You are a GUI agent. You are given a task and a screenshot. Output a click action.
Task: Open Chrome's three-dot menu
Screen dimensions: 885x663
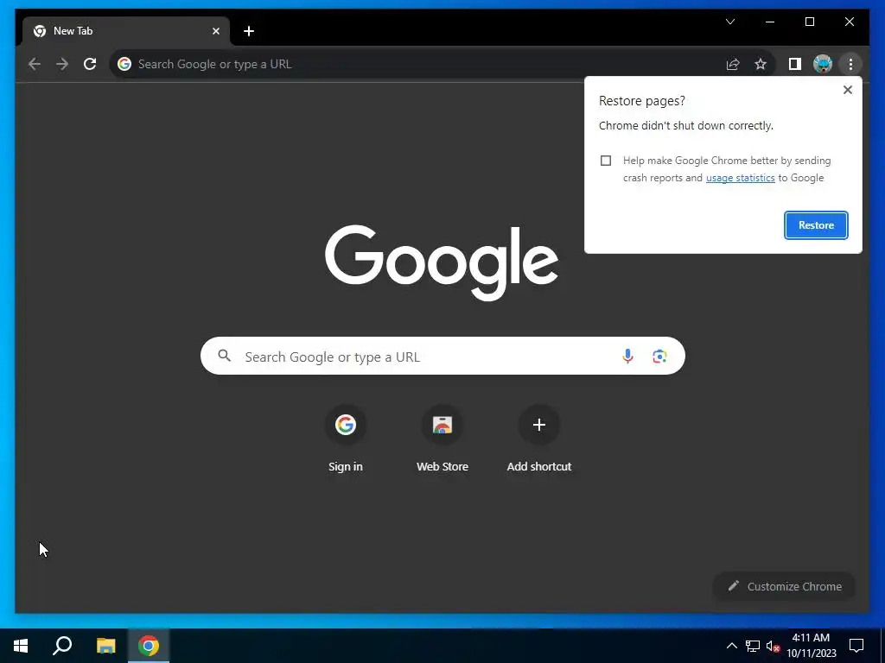click(x=850, y=64)
